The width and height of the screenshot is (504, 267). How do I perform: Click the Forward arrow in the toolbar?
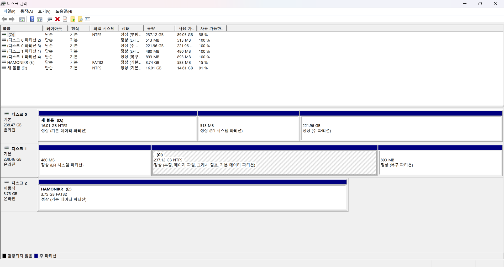coord(12,19)
